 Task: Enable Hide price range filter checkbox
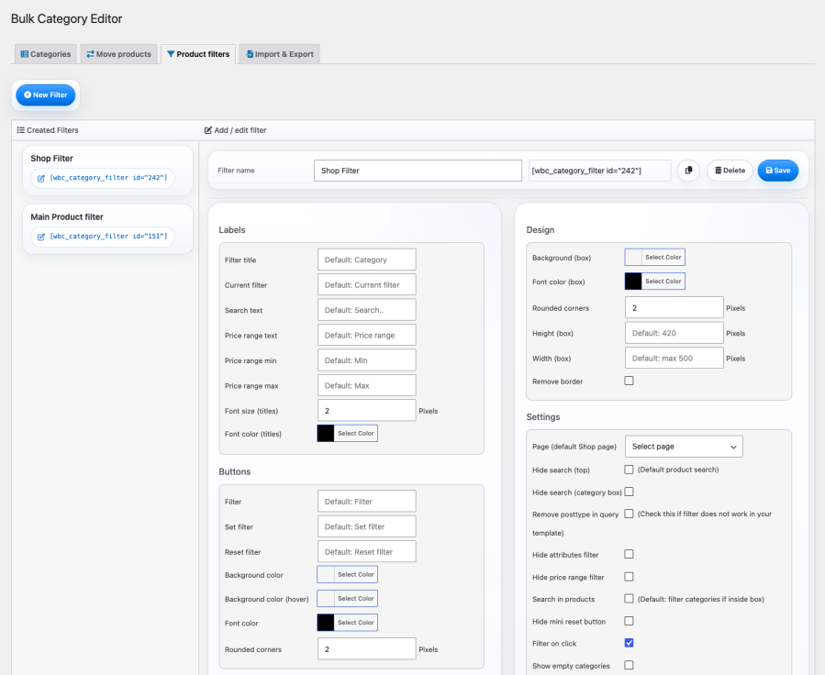coord(629,577)
